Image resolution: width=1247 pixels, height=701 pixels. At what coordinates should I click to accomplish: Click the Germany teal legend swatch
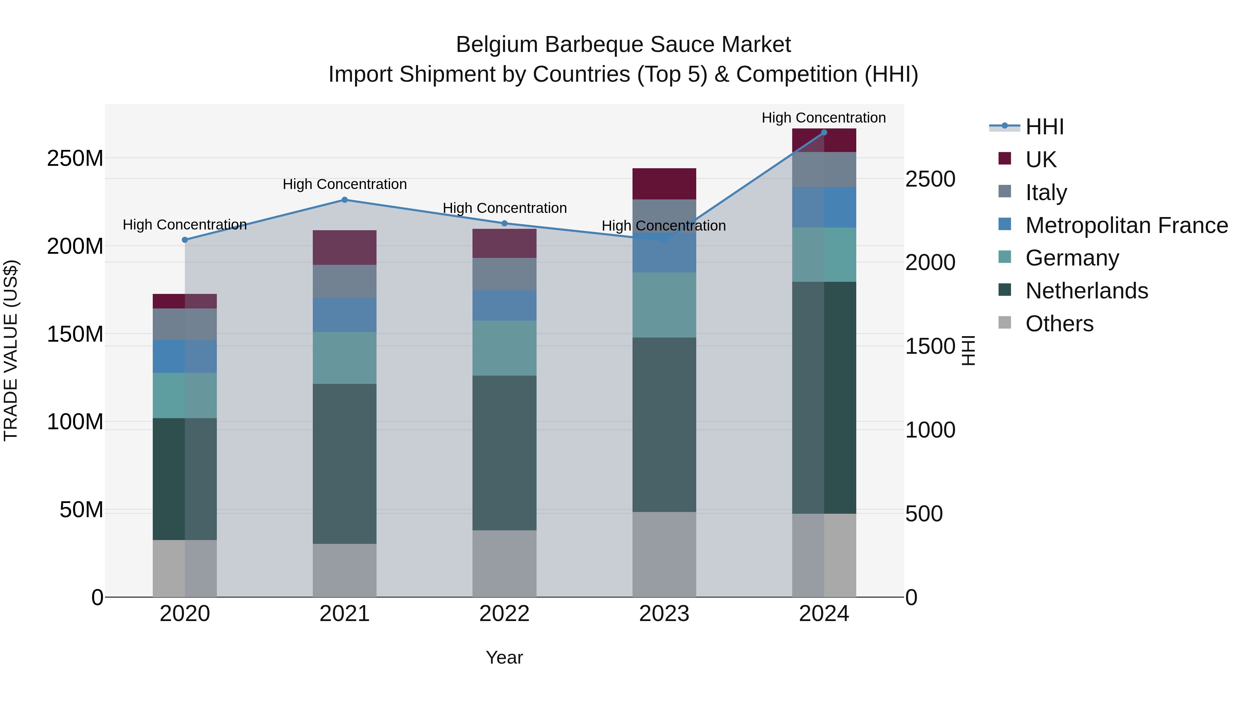point(1005,257)
